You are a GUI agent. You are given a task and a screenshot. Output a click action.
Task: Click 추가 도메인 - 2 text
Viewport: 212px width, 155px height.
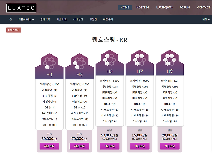tap(49, 113)
